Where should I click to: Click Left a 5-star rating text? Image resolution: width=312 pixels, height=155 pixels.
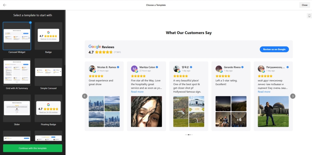226,81
